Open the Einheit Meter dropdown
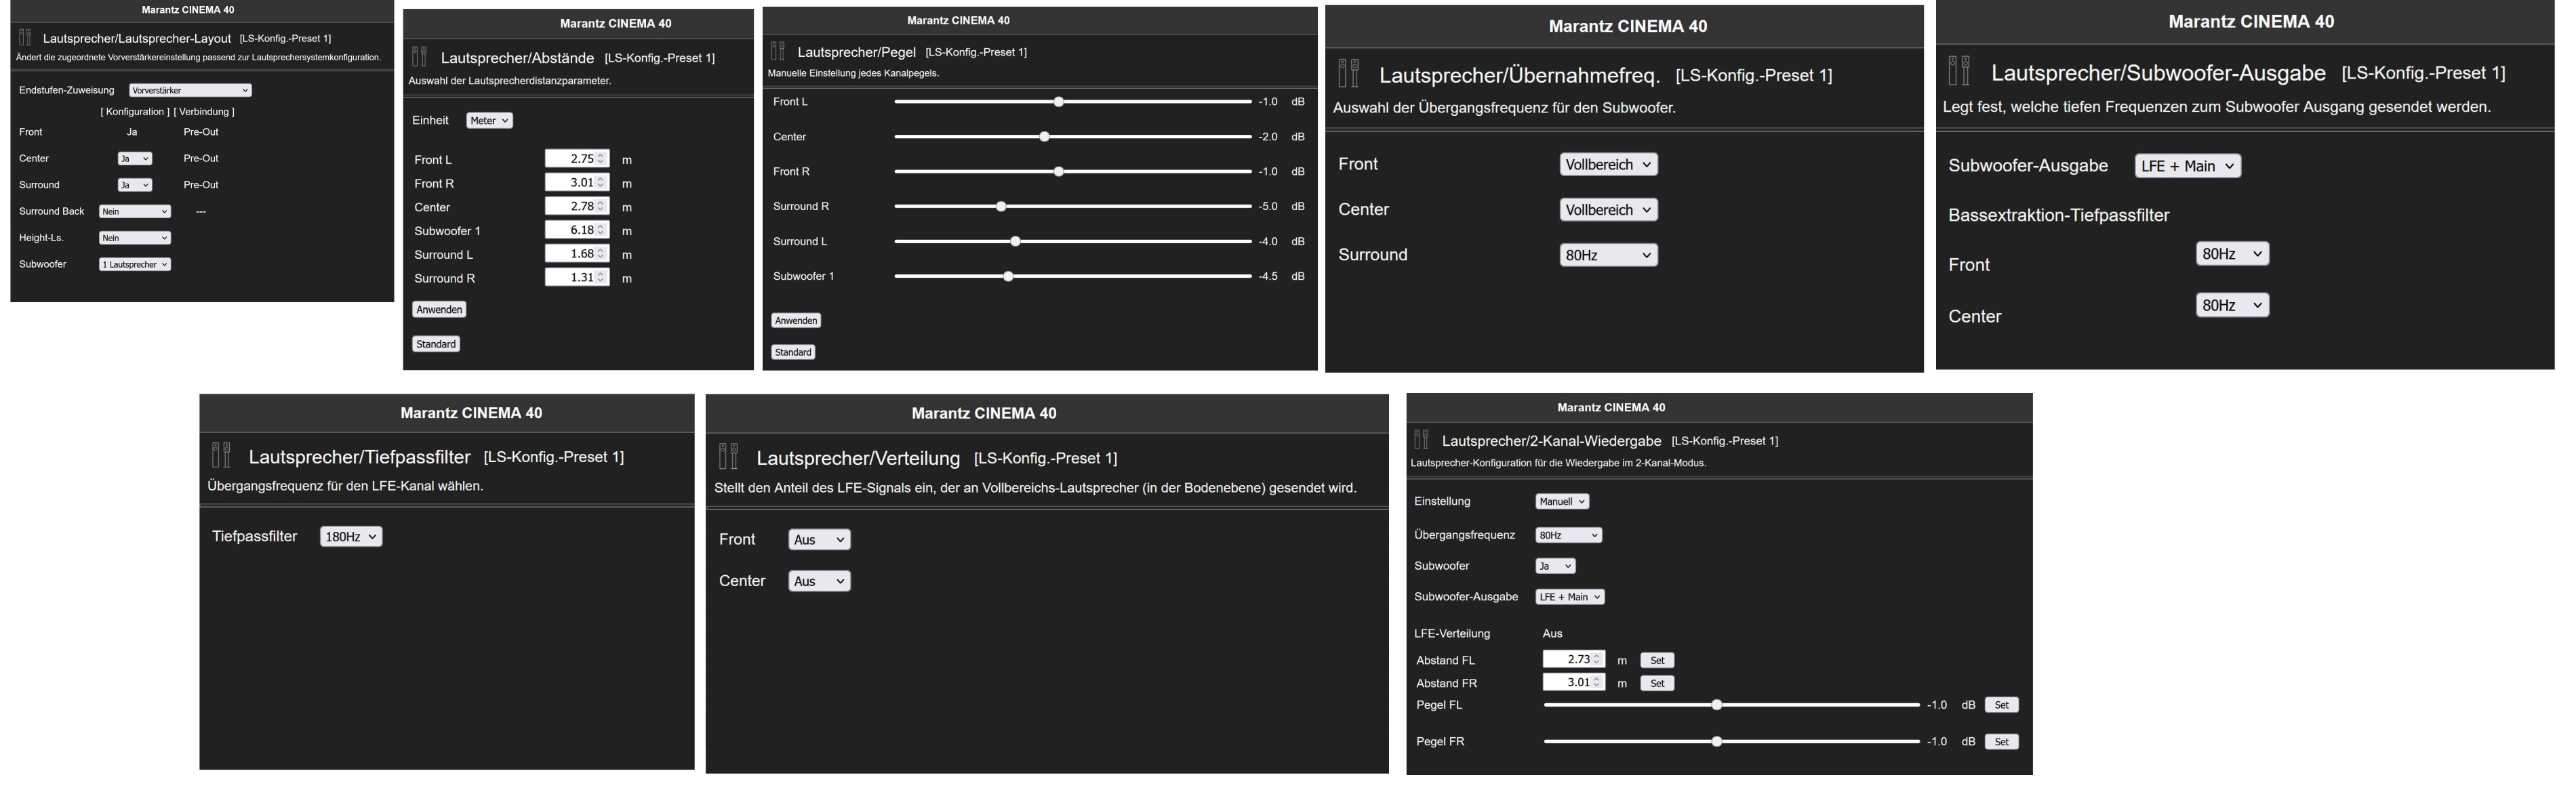Image resolution: width=2576 pixels, height=792 pixels. pos(489,120)
